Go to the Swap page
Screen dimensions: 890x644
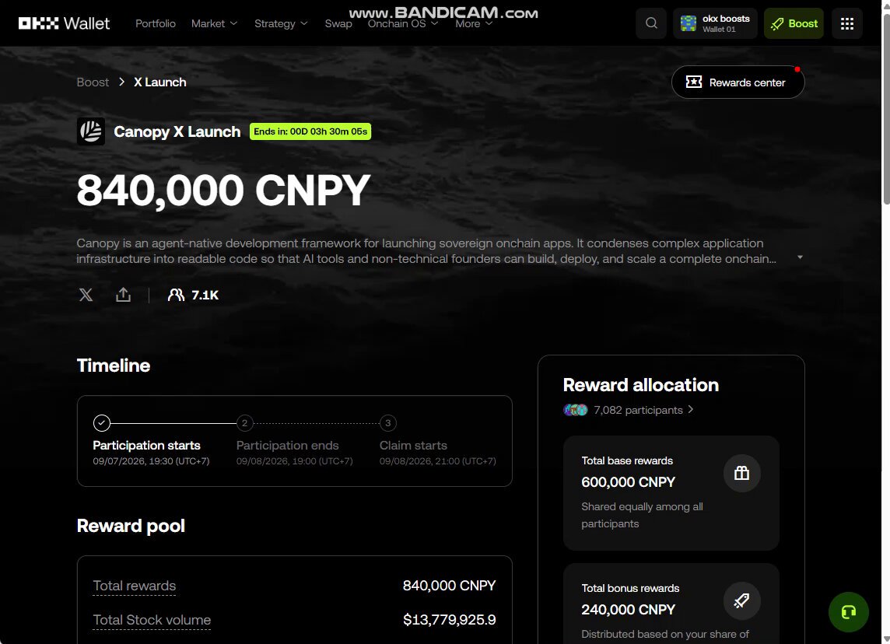tap(338, 23)
